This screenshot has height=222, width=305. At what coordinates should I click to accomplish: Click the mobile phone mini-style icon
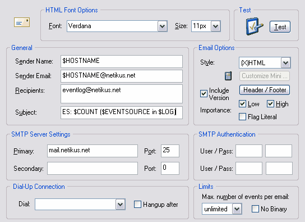(228, 76)
